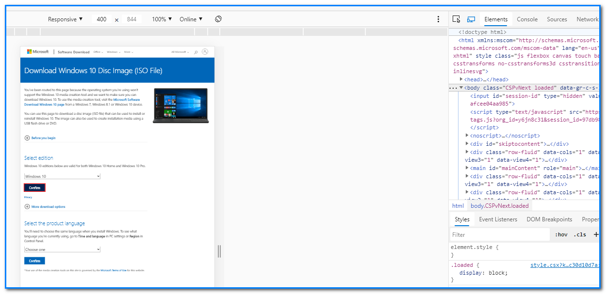
Task: Switch to the Sources tab
Action: tap(557, 19)
